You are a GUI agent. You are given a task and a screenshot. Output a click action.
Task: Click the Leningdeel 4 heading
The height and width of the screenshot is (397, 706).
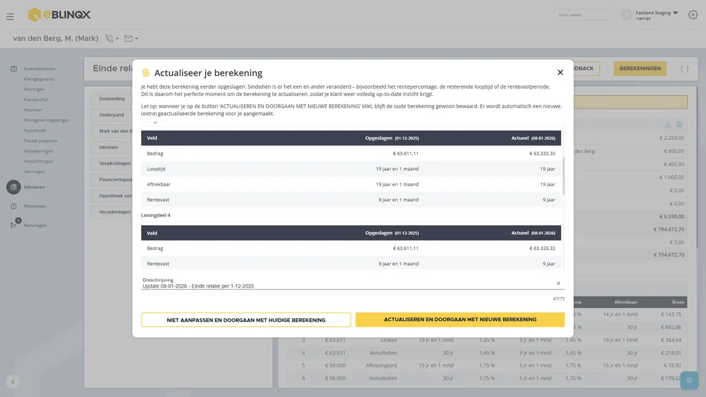(156, 215)
